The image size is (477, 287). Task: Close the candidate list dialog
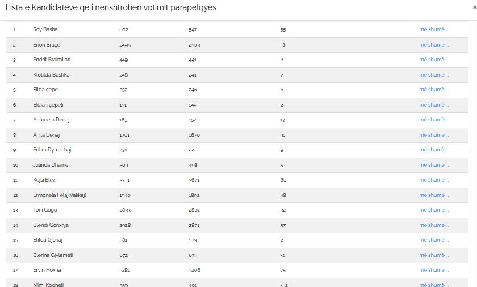[x=475, y=7]
